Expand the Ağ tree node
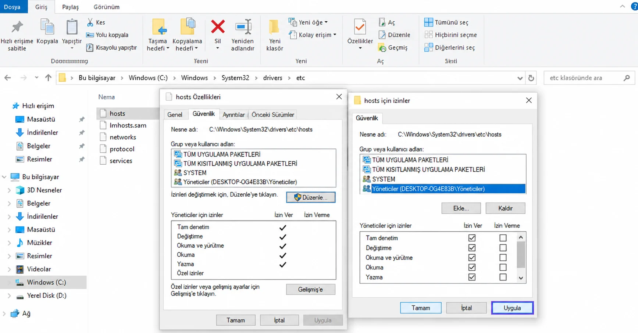 point(4,314)
